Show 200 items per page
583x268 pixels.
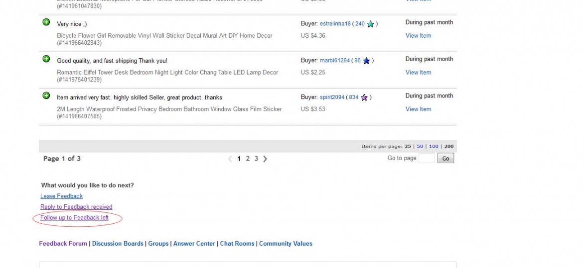click(x=449, y=147)
